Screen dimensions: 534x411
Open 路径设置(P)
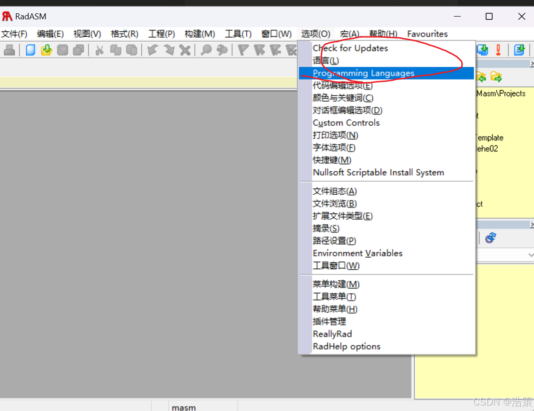click(x=386, y=241)
